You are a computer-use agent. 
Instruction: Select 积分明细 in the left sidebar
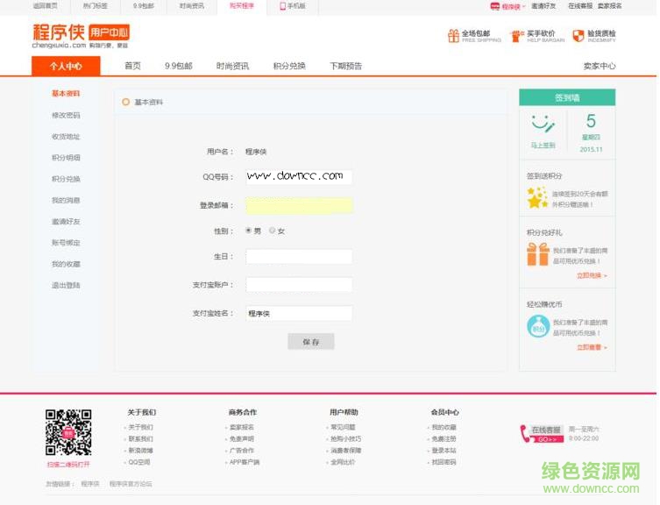[66, 158]
